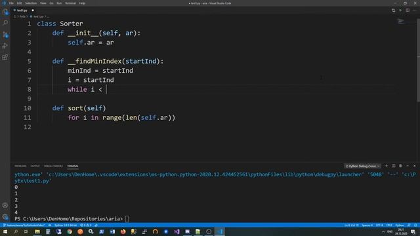Open editor More Actions ellipsis
The height and width of the screenshot is (236, 420).
[415, 10]
